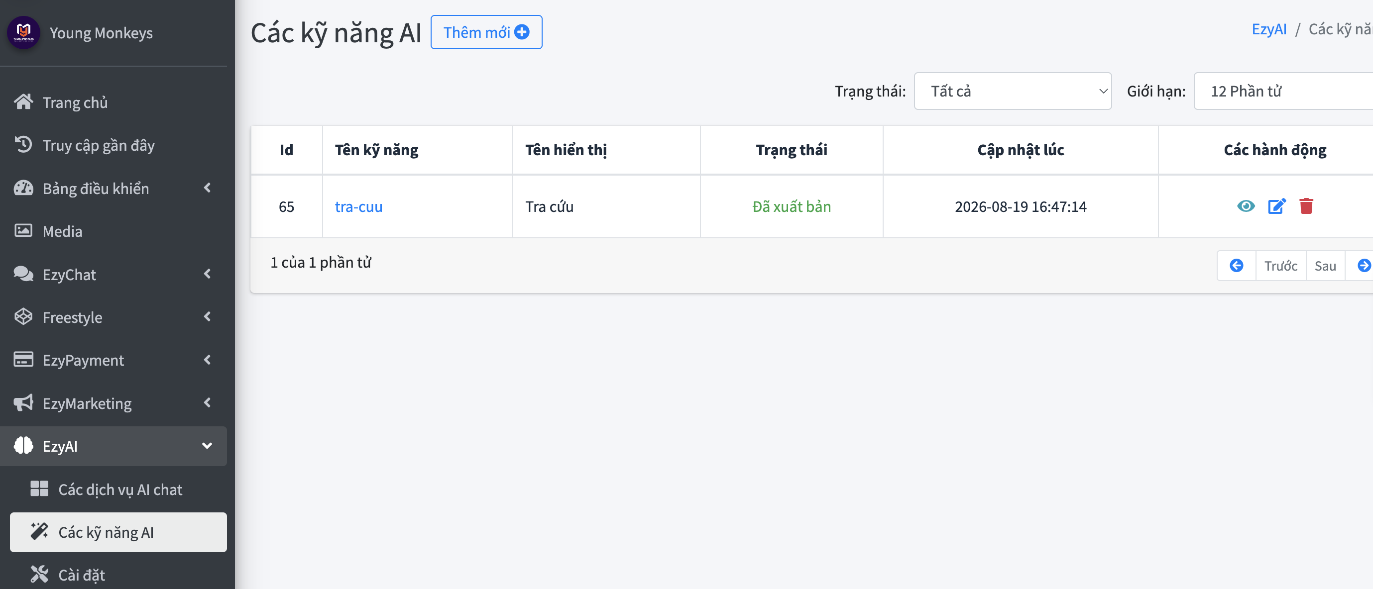Click the Id value 65 cell

286,206
